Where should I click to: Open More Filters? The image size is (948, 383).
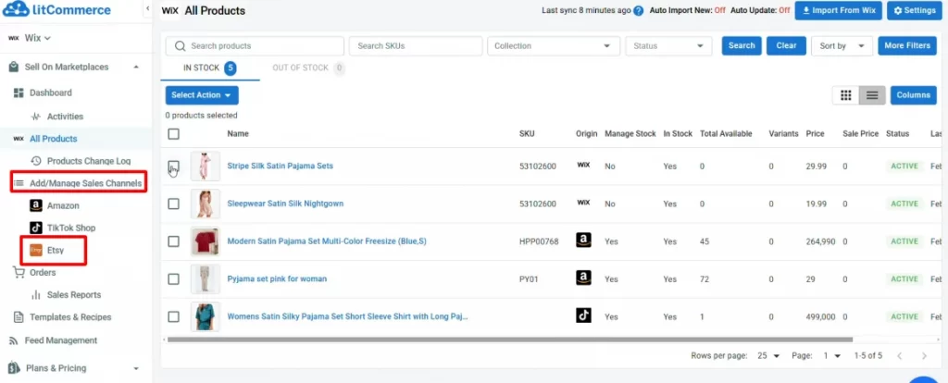point(907,46)
